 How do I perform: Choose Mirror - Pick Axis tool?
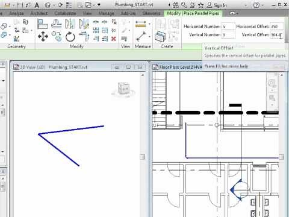[70, 24]
